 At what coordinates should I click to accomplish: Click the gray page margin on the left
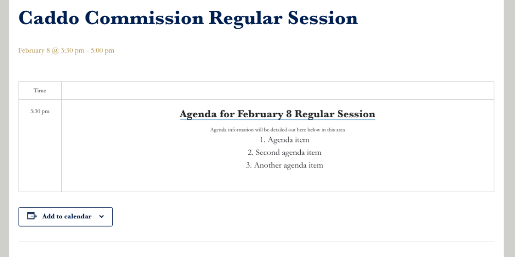4,128
